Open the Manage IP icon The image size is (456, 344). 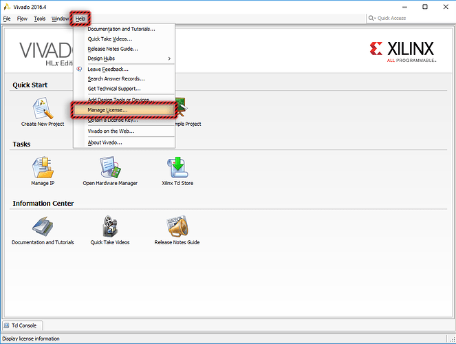coord(43,167)
